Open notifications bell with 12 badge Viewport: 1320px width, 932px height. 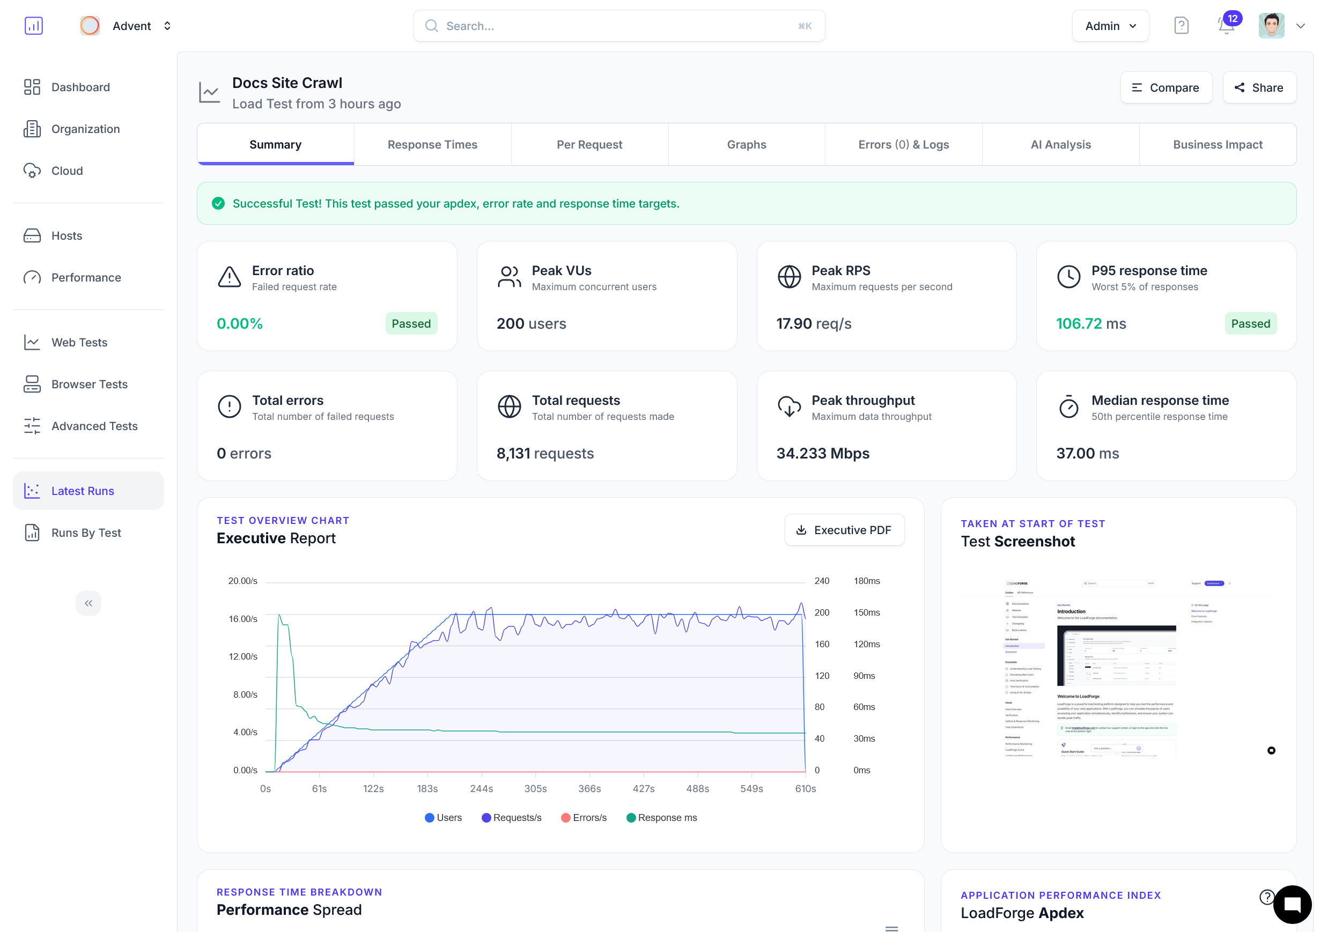click(x=1226, y=26)
